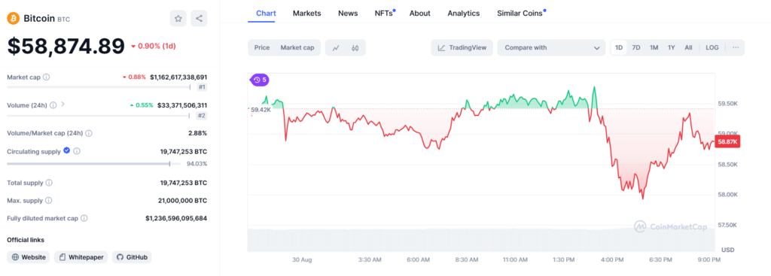Open the NFTs tab
Viewport: 771px width, 276px height.
click(x=384, y=14)
